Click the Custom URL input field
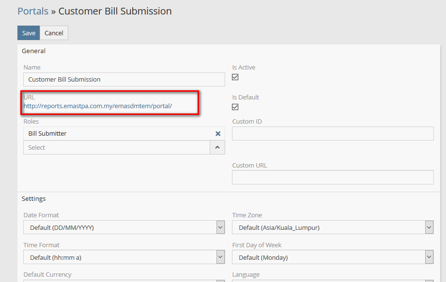 click(333, 177)
